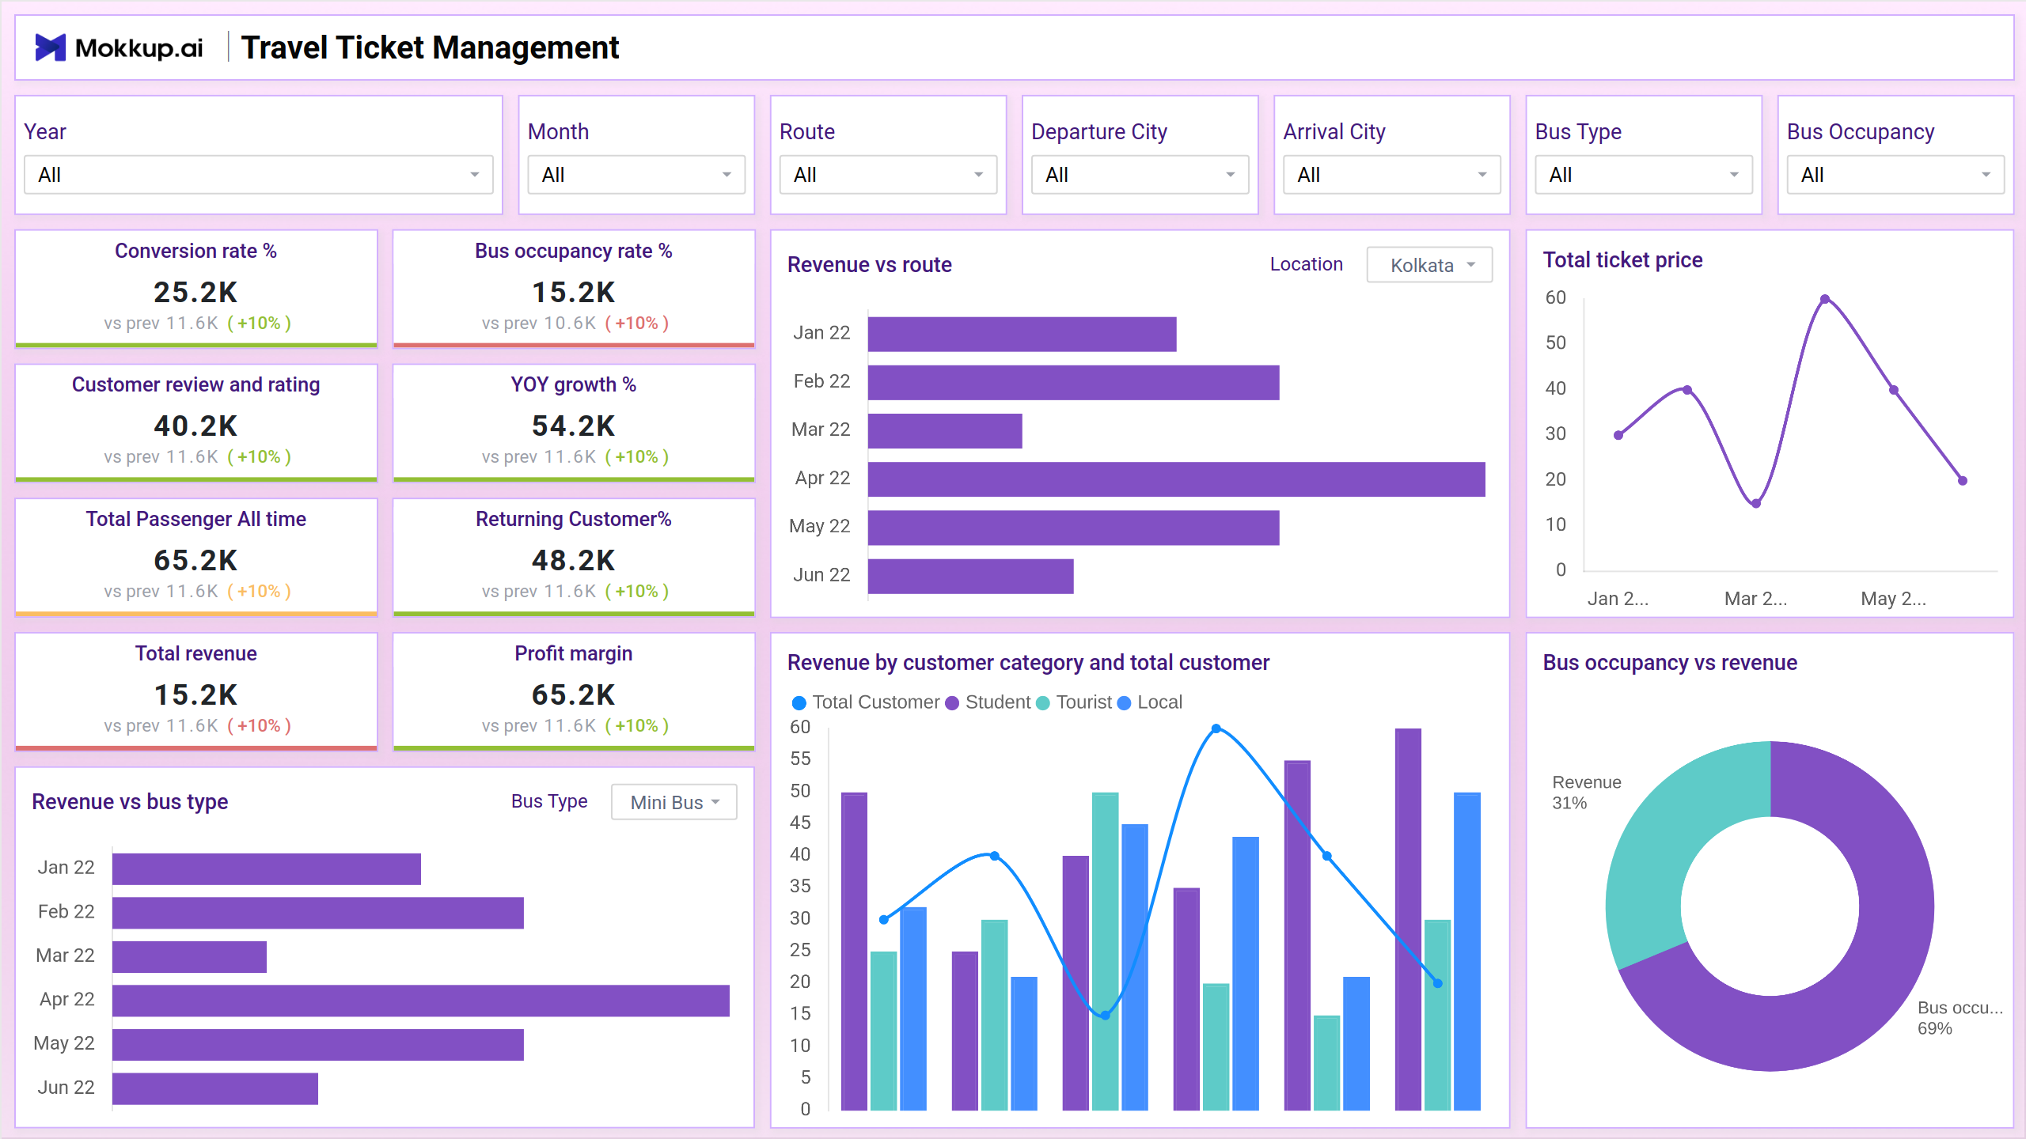Toggle Local legend marker
Image resolution: width=2026 pixels, height=1139 pixels.
[x=1124, y=702]
